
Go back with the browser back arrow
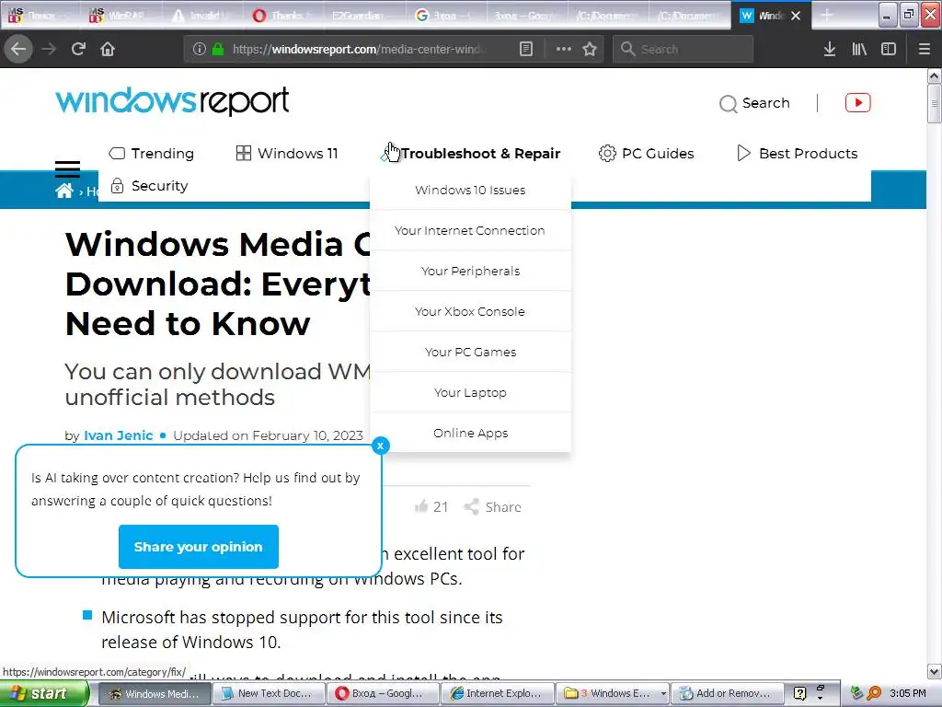[18, 49]
